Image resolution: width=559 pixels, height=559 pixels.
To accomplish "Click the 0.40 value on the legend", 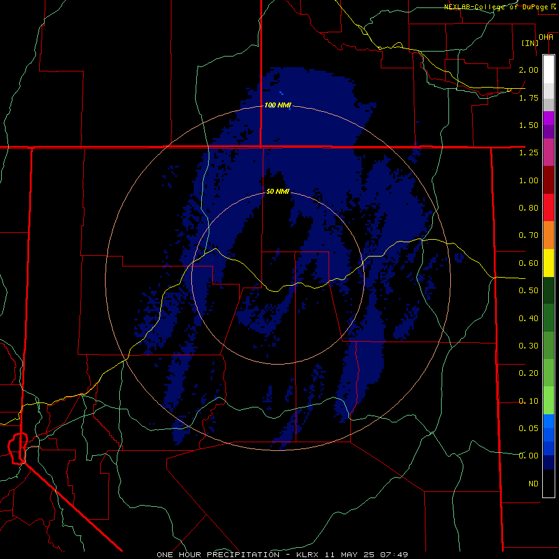I will 529,319.
